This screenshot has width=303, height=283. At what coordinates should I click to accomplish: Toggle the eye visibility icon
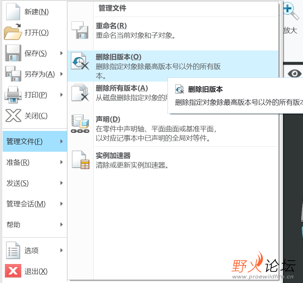tap(295, 74)
